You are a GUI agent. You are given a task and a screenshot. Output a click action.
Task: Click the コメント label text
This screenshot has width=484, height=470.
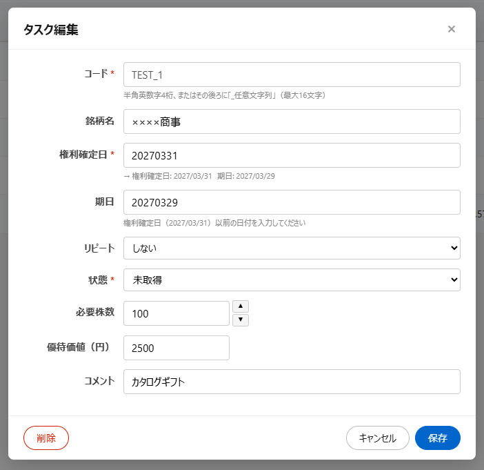coord(95,380)
